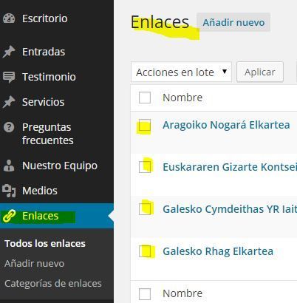Click the Servicios pushpin icon
This screenshot has height=303, width=297.
coord(9,102)
